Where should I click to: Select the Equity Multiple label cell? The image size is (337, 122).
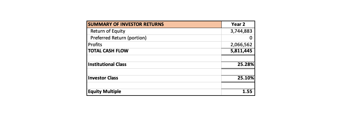coord(154,92)
